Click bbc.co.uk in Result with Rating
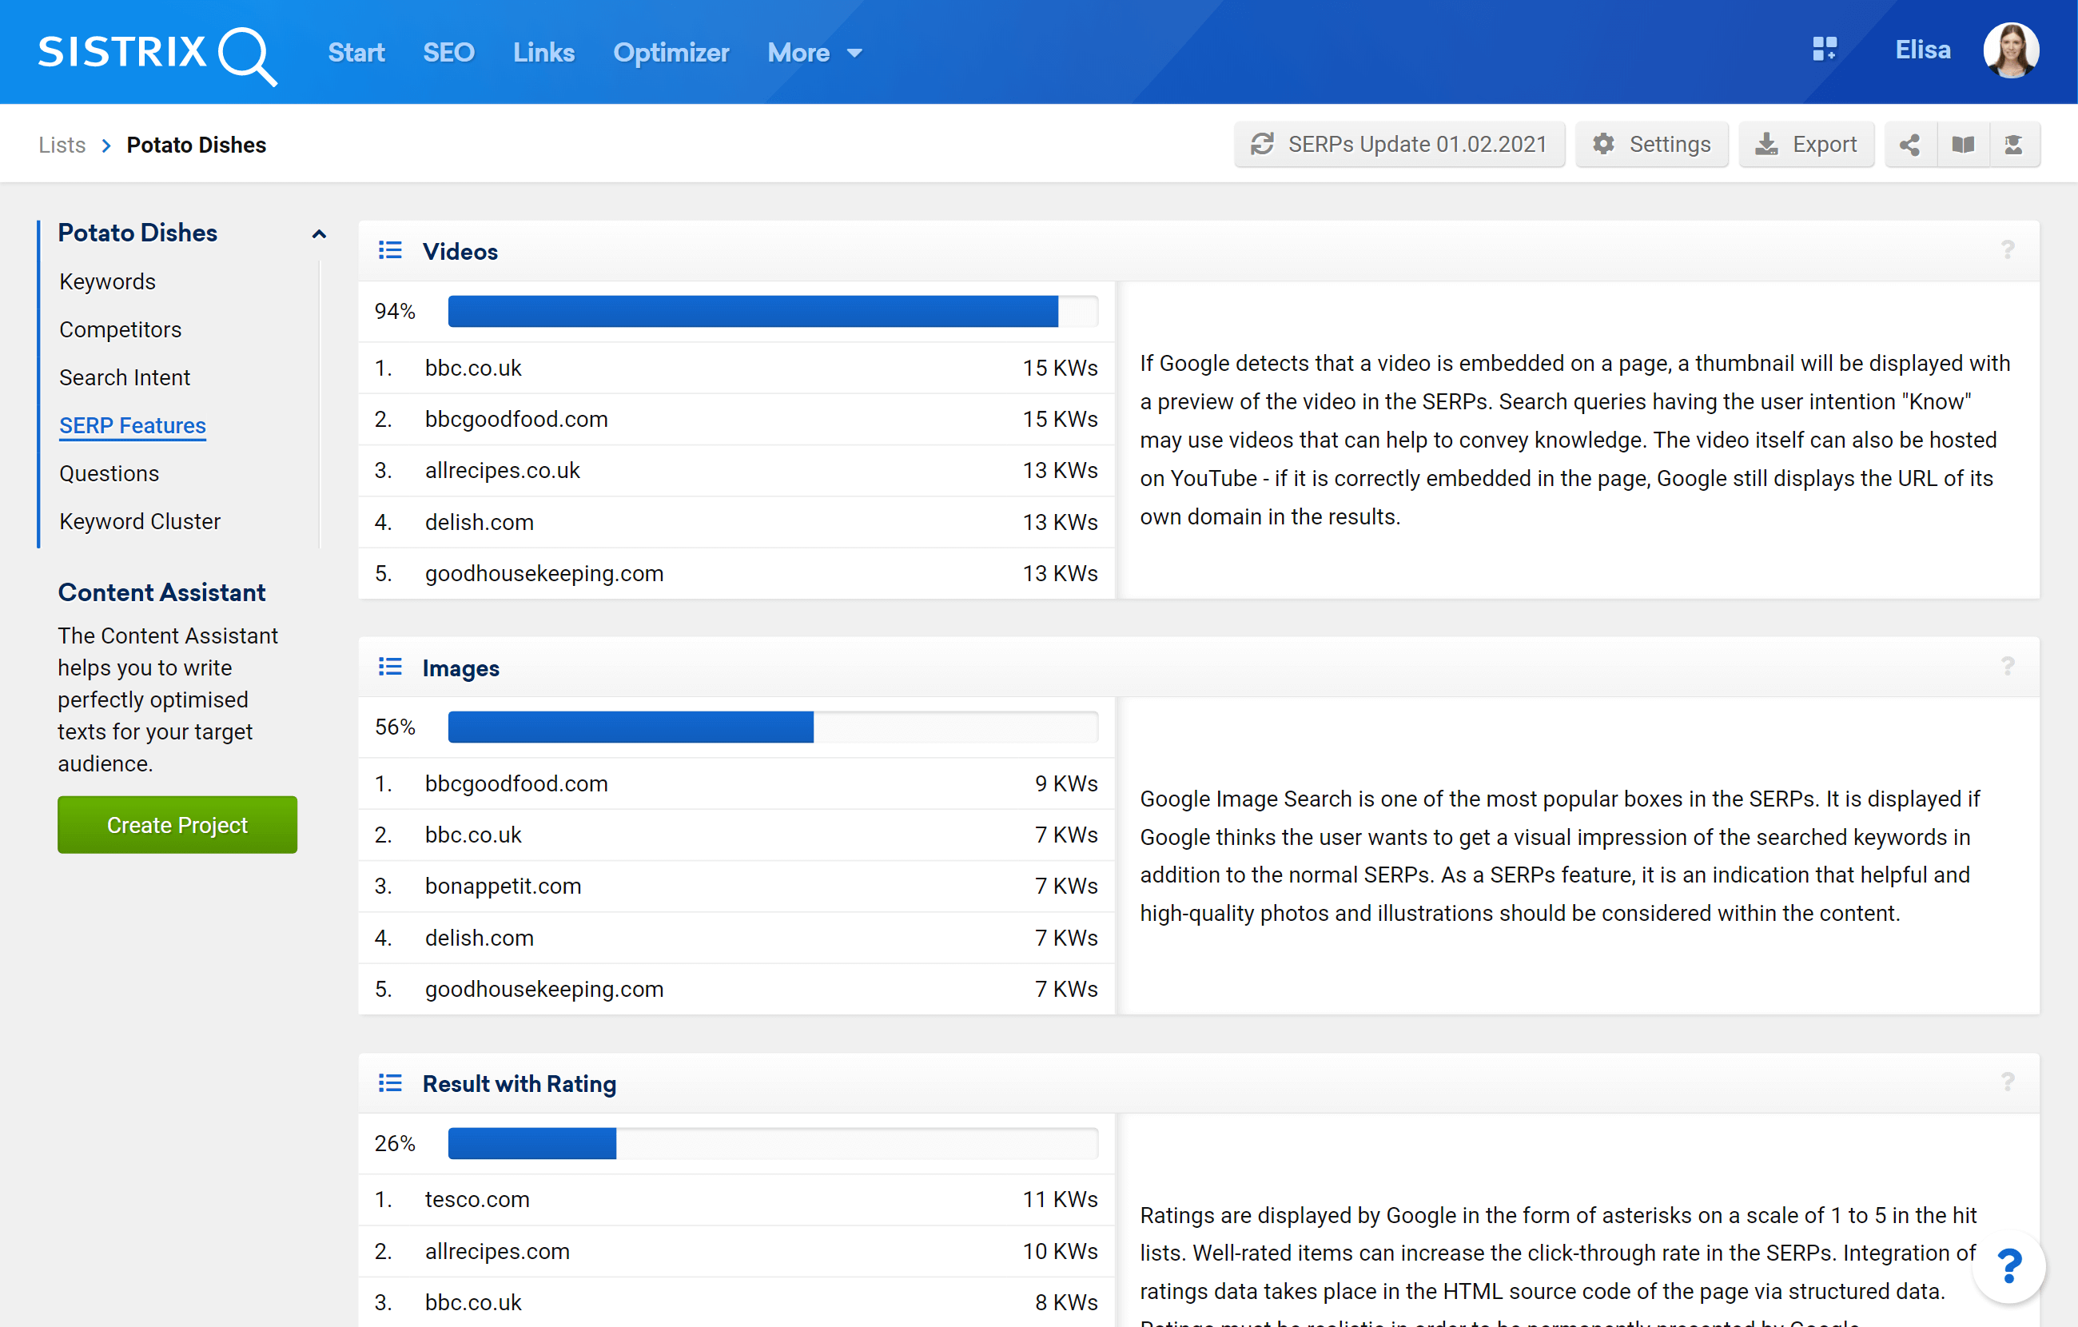 [x=474, y=1302]
